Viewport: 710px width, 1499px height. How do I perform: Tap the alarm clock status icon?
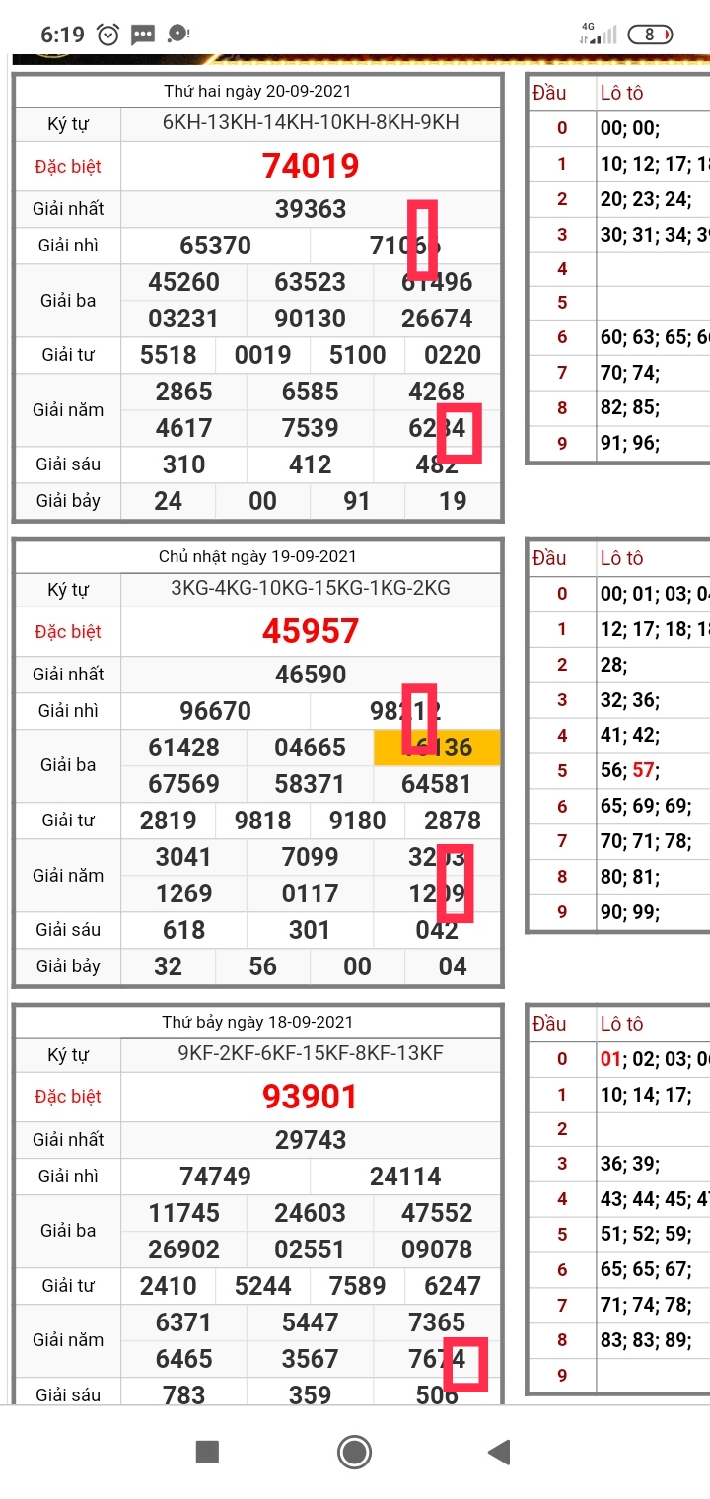click(x=108, y=35)
